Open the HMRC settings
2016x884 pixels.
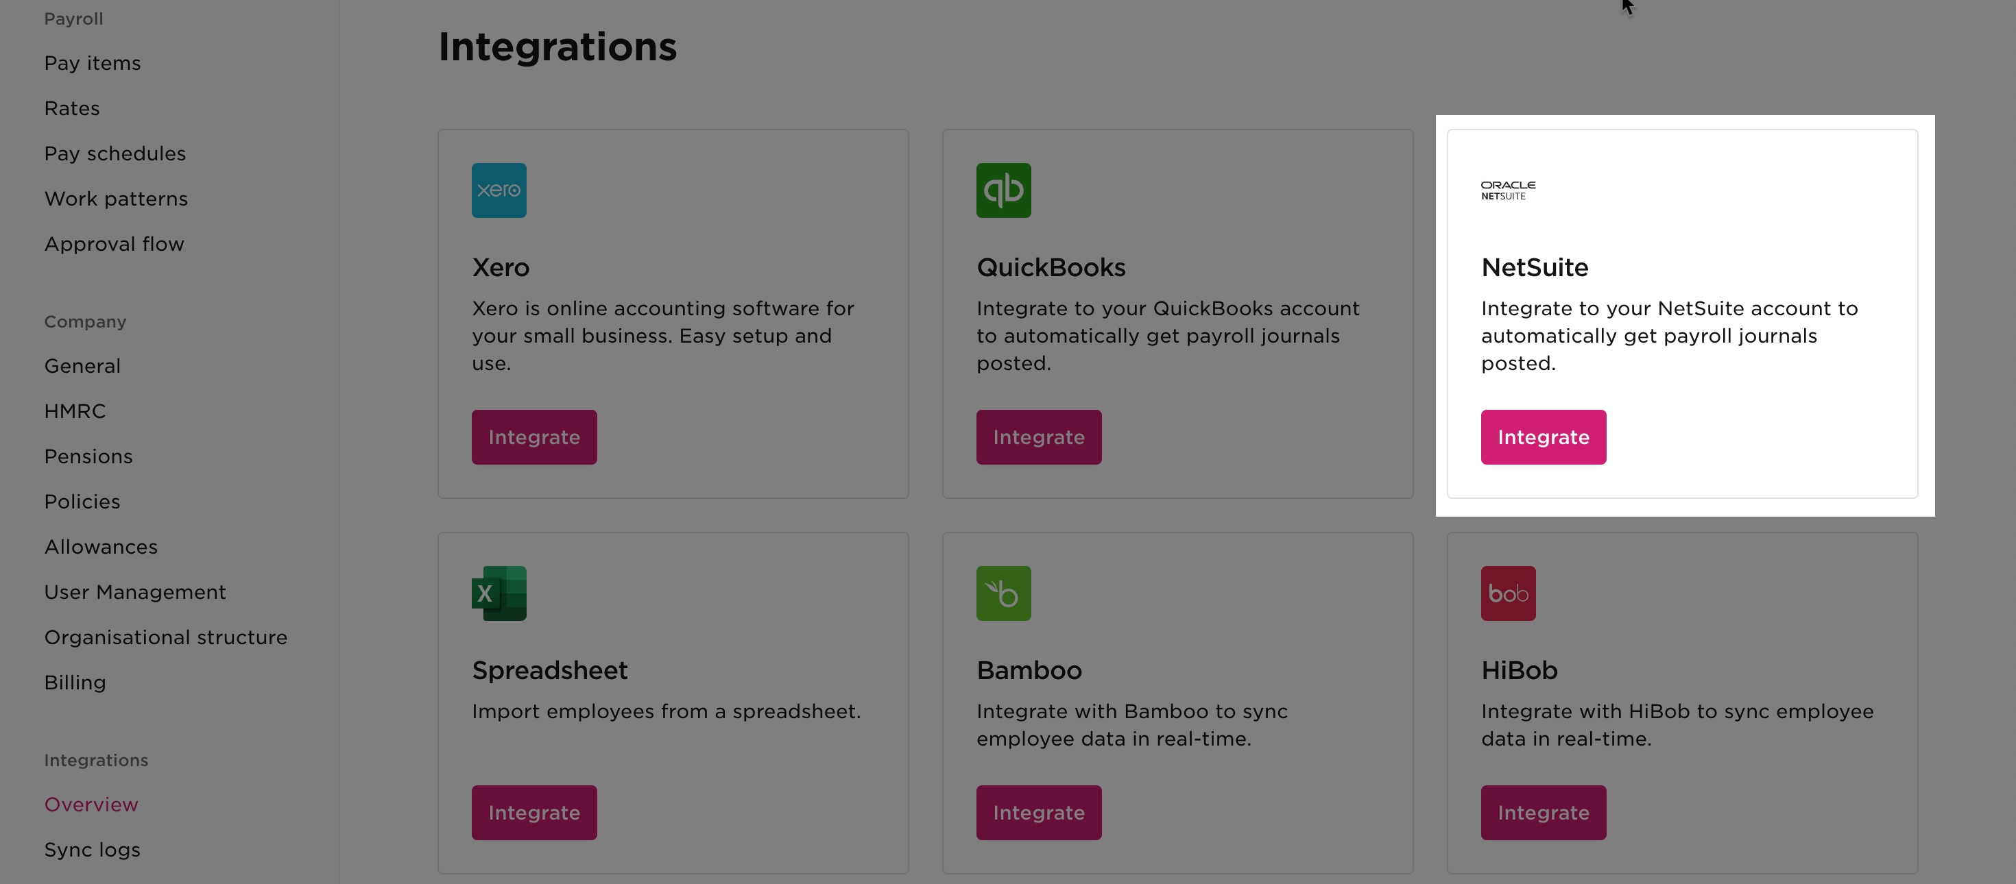[74, 410]
